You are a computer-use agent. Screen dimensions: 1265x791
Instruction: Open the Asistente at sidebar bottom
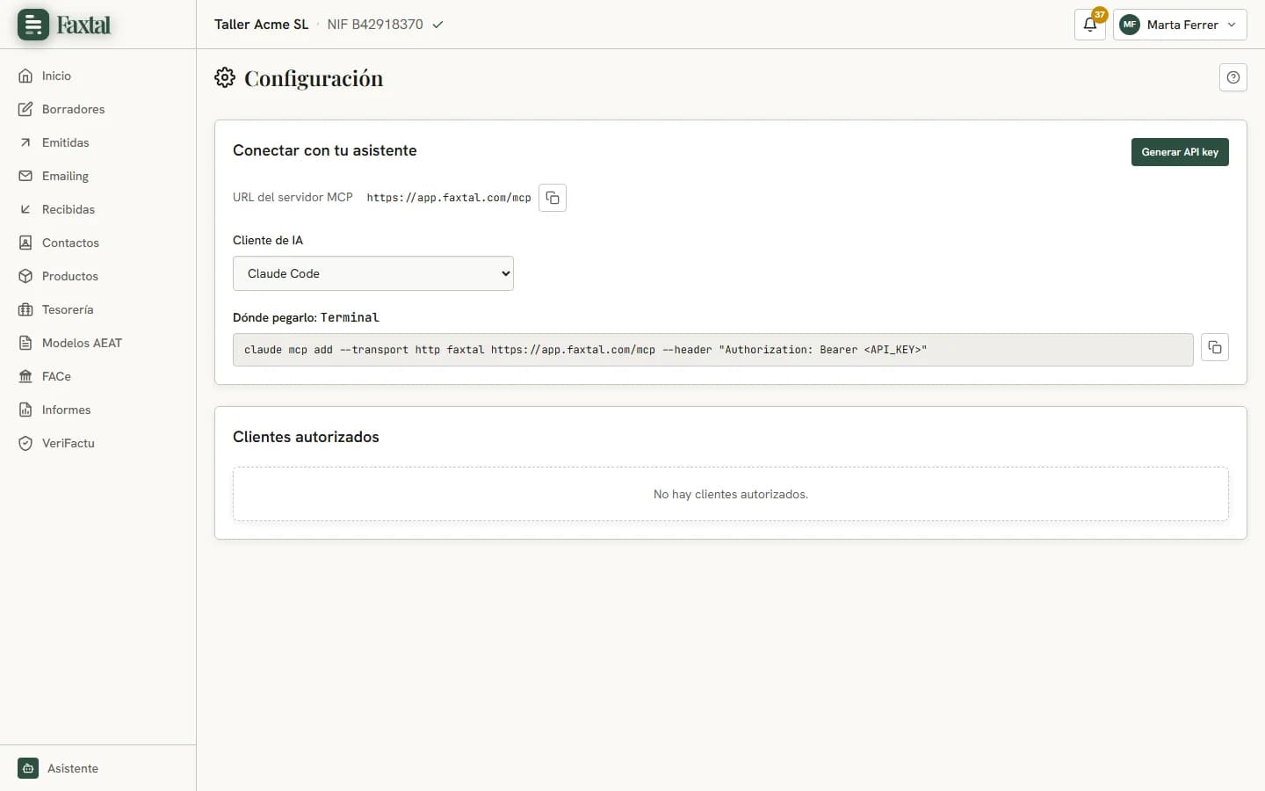[x=73, y=768]
